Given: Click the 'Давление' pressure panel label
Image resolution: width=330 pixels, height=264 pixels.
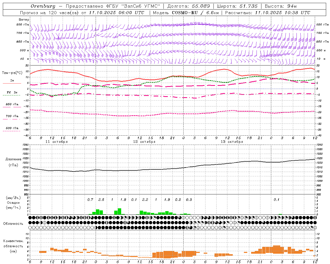Looking at the screenshot, I should (x=13, y=159).
